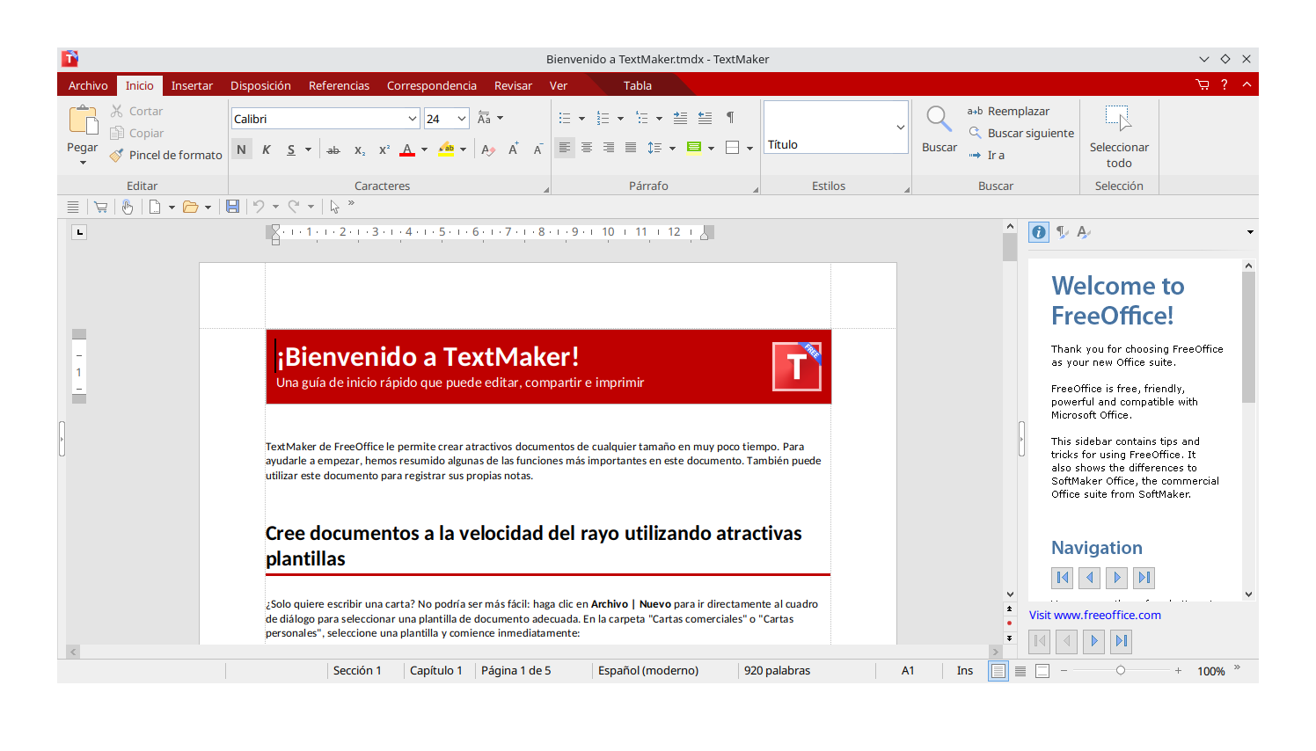The height and width of the screenshot is (751, 1316).
Task: Apply subscript formatting
Action: click(359, 149)
